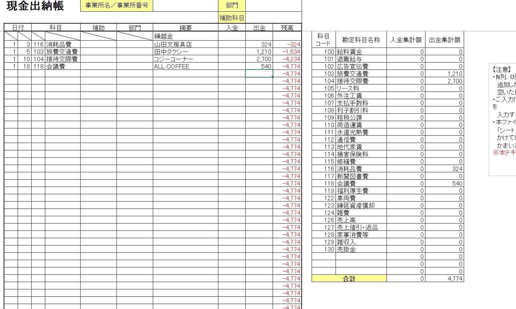Select the コジーコーナー description cell
Viewport: 516px width, 309px height.
click(185, 59)
